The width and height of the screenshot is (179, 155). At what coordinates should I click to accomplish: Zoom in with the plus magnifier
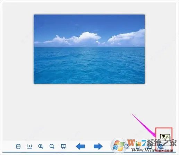point(41,146)
